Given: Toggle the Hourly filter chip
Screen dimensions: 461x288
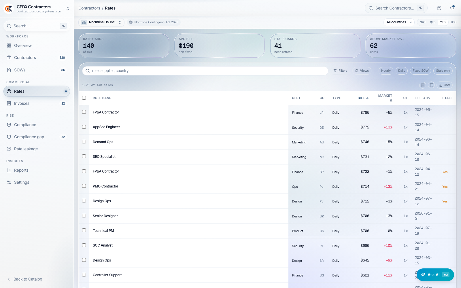Looking at the screenshot, I should point(386,71).
